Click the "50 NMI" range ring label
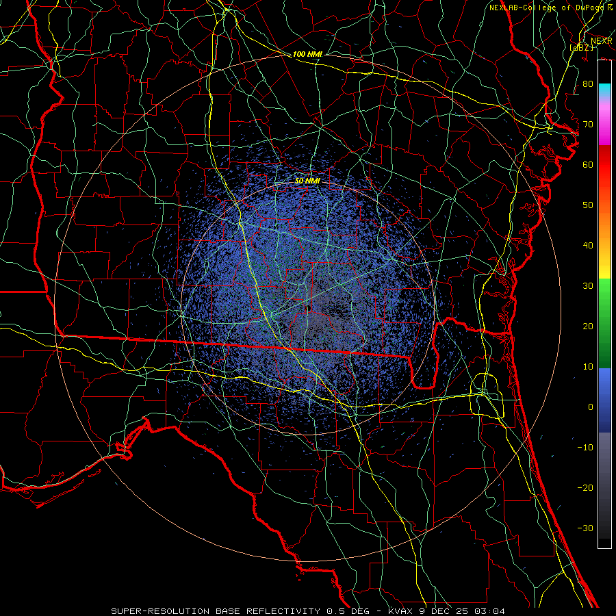The image size is (616, 616). pos(307,181)
